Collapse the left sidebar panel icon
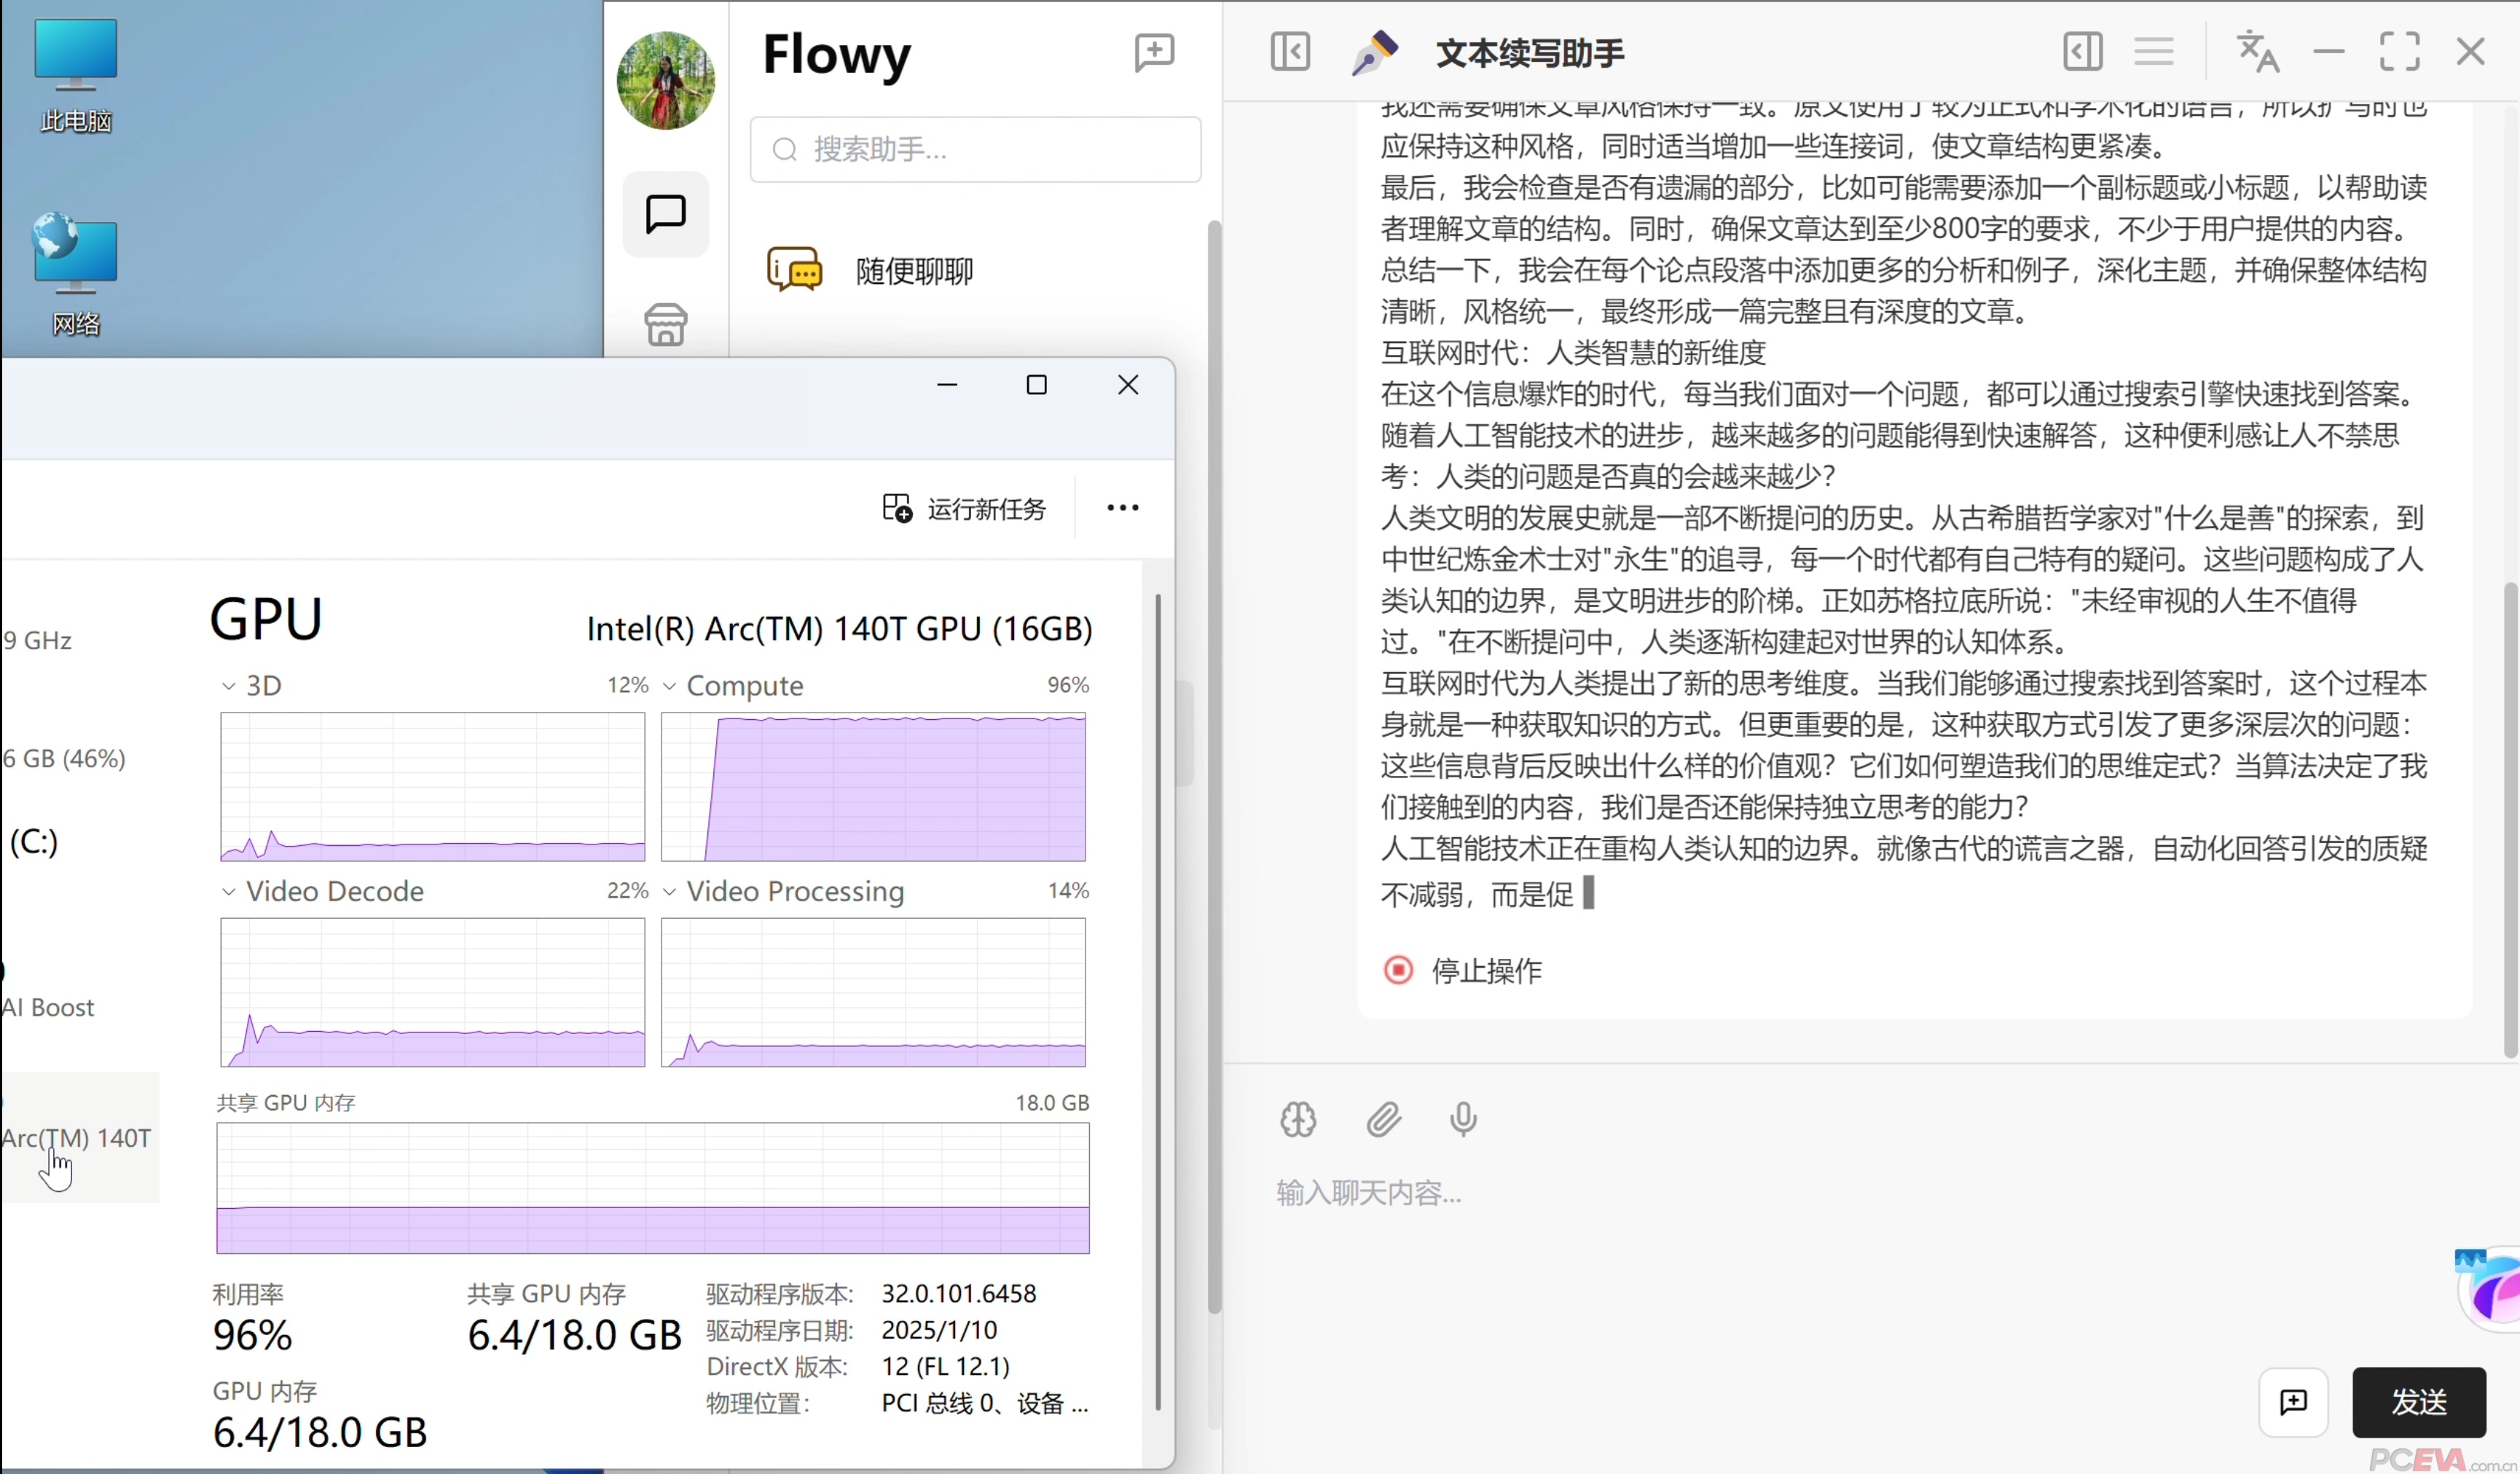 (1289, 51)
